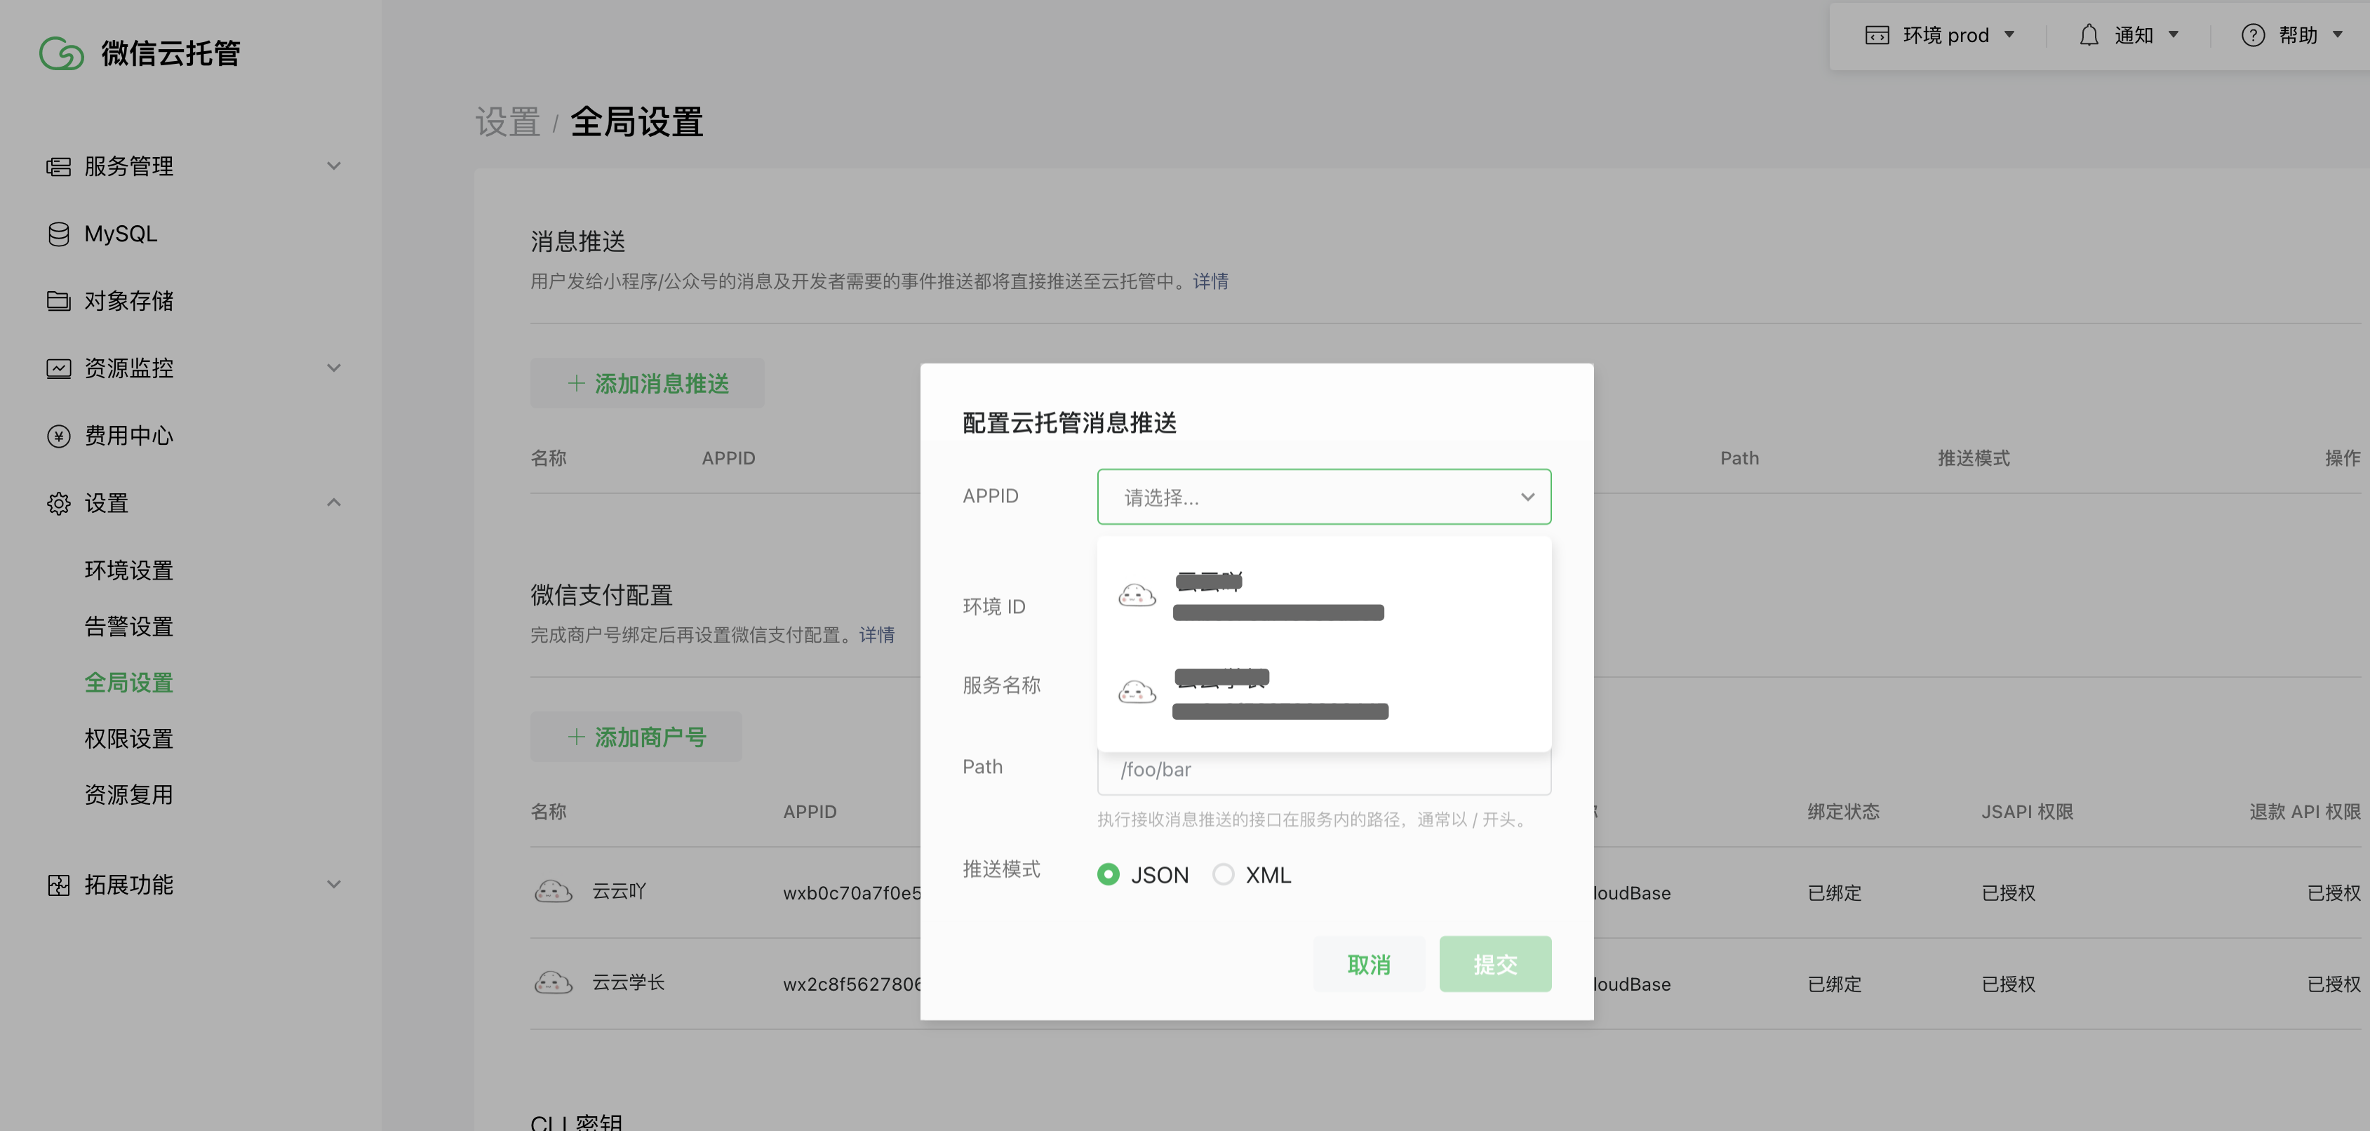
Task: Click the 设置 gear icon in sidebar
Action: tap(58, 503)
